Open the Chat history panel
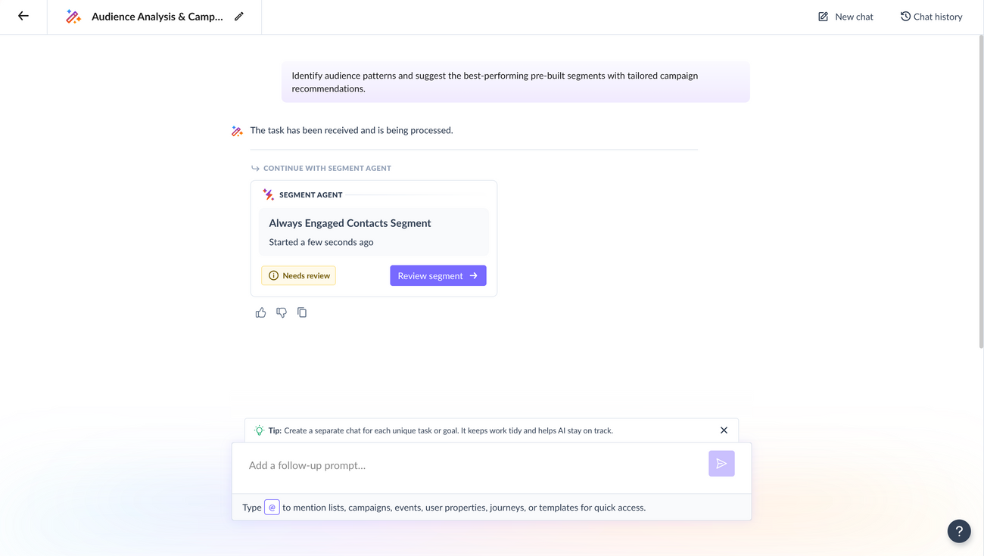 (931, 16)
